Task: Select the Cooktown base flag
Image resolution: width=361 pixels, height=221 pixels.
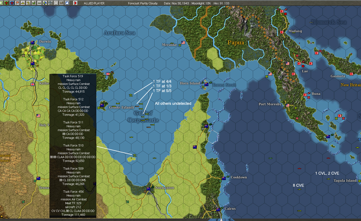Action: 224,178
